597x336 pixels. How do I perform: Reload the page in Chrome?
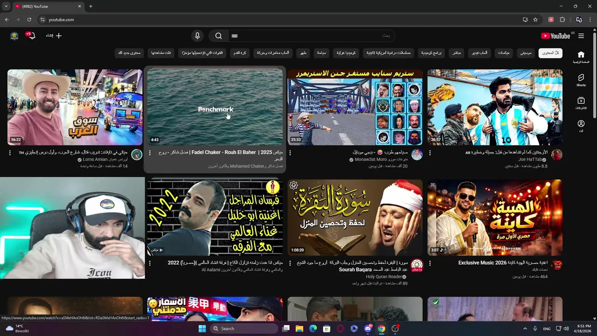click(29, 20)
